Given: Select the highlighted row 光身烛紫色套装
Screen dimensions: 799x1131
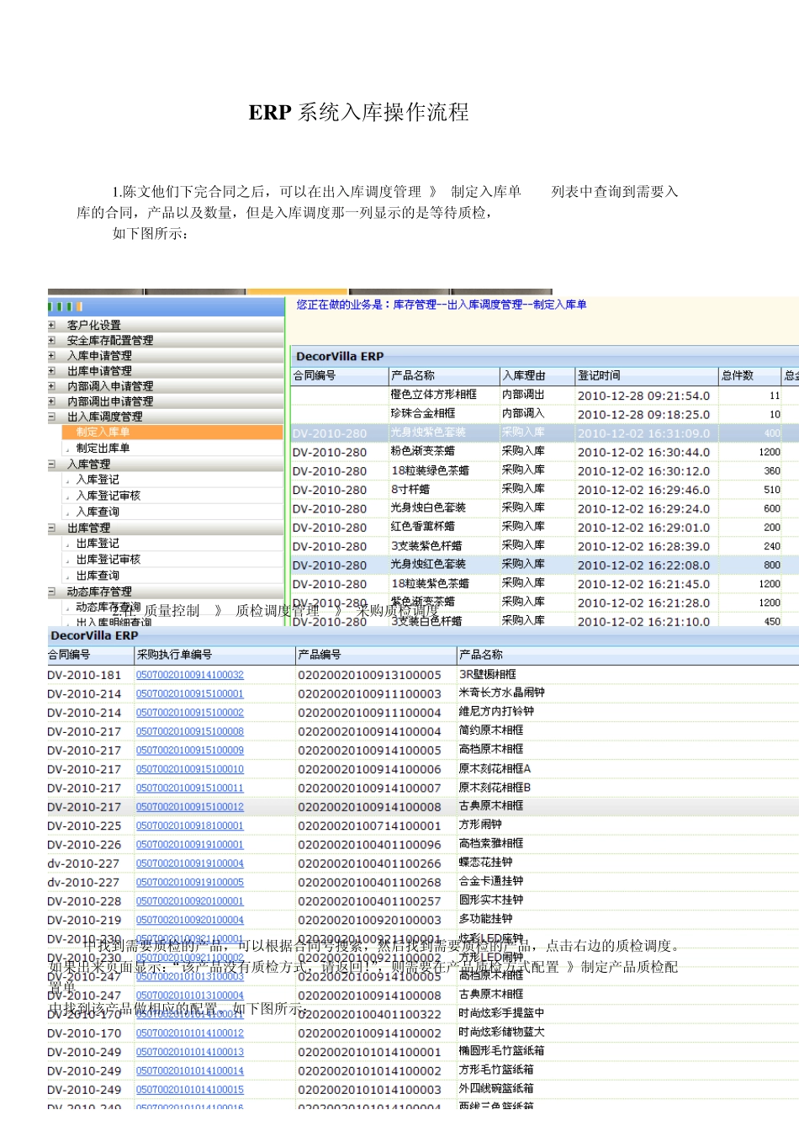Looking at the screenshot, I should tap(545, 433).
